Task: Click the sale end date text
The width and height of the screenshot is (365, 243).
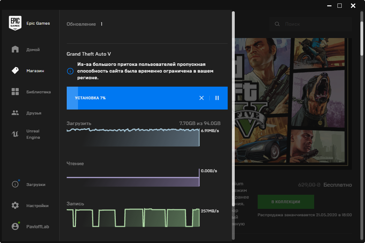Action: (305, 215)
